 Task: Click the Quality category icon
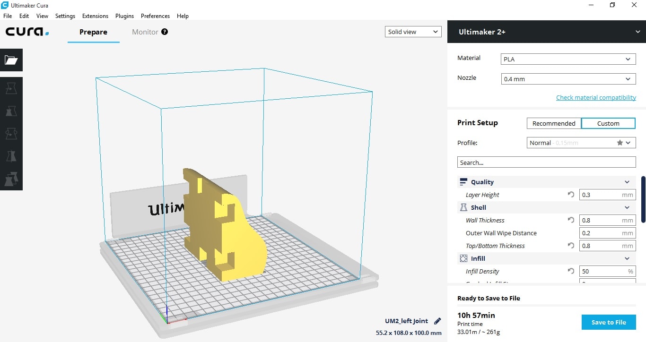pos(463,182)
